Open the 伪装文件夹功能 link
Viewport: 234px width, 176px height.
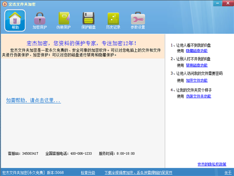199,96
